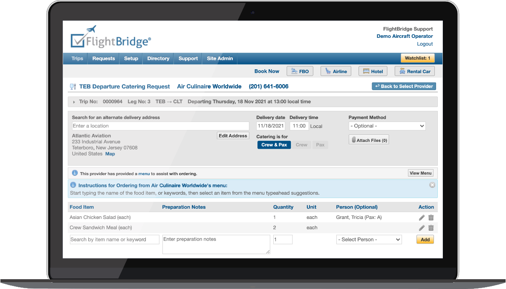Select Crew & Pax catering option

coord(274,145)
